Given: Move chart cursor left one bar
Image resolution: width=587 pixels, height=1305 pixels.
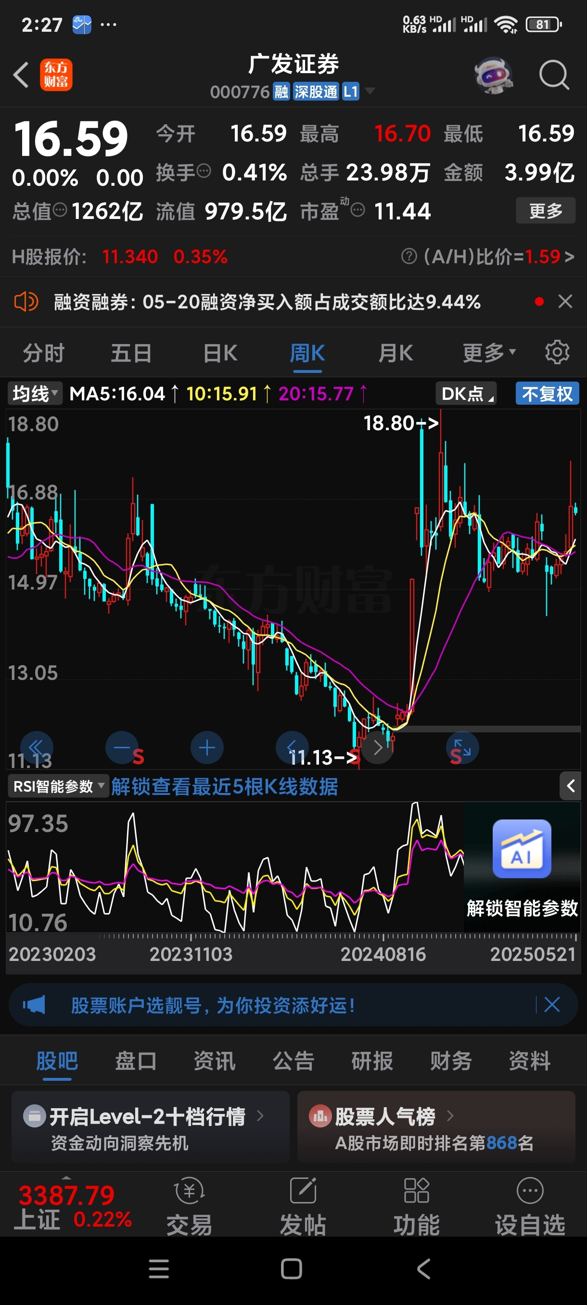Looking at the screenshot, I should (292, 748).
